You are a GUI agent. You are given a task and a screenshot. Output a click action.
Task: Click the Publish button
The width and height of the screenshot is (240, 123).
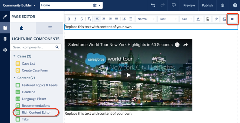click(207, 5)
